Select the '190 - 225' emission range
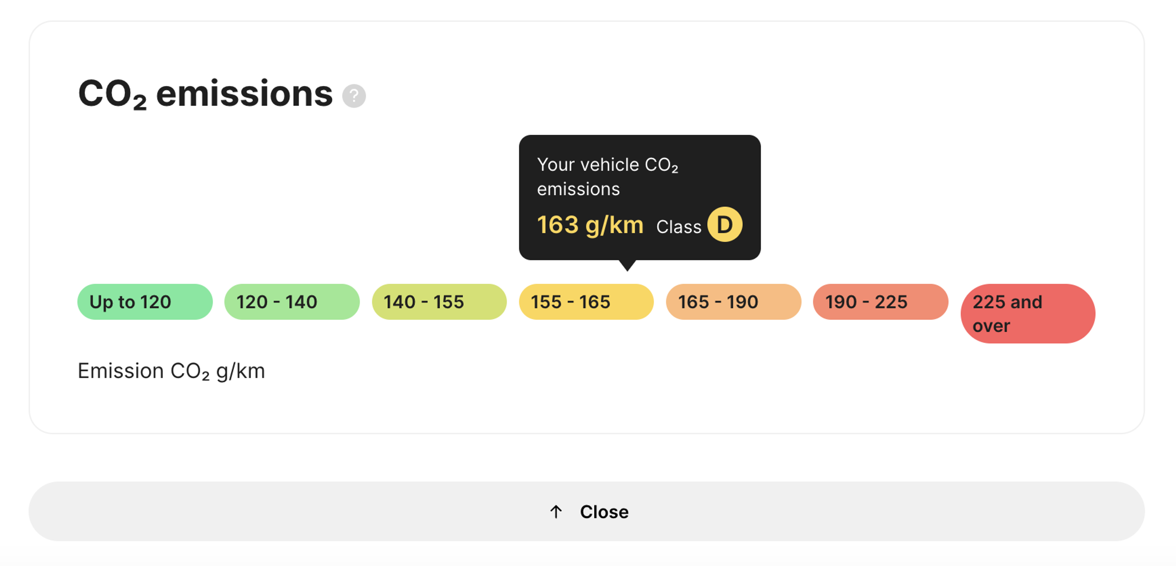Screen dimensions: 1176x566 pyautogui.click(x=880, y=302)
